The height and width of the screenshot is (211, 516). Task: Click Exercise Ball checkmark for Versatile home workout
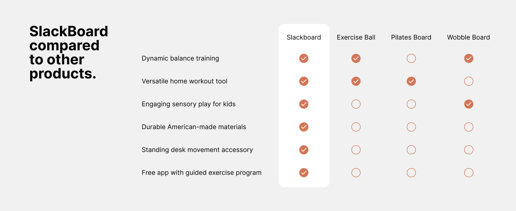tap(356, 81)
